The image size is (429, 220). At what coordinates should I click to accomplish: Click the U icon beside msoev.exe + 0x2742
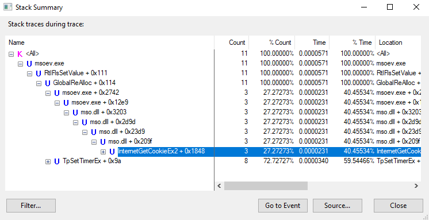(x=57, y=93)
